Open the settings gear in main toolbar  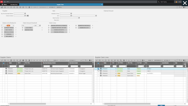184,7
